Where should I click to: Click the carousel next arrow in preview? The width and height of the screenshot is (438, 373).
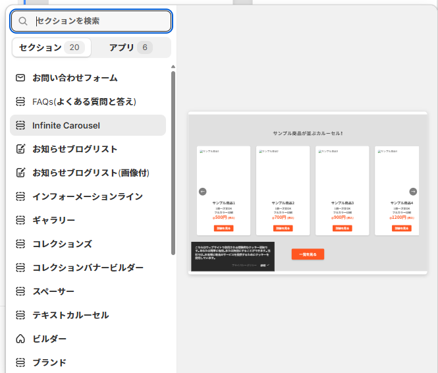tap(413, 191)
